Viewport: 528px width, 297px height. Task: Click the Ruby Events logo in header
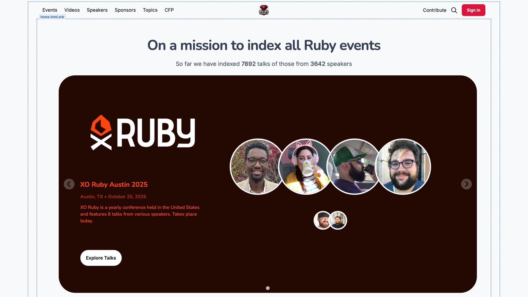(x=263, y=10)
